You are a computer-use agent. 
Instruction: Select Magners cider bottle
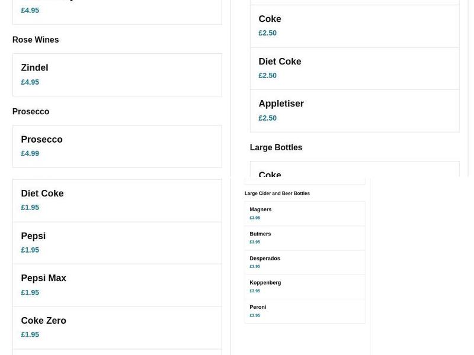point(305,213)
